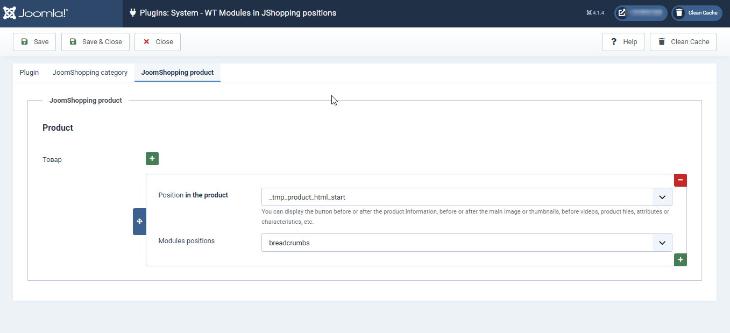The width and height of the screenshot is (730, 333).
Task: Click the Save button
Action: (x=34, y=42)
